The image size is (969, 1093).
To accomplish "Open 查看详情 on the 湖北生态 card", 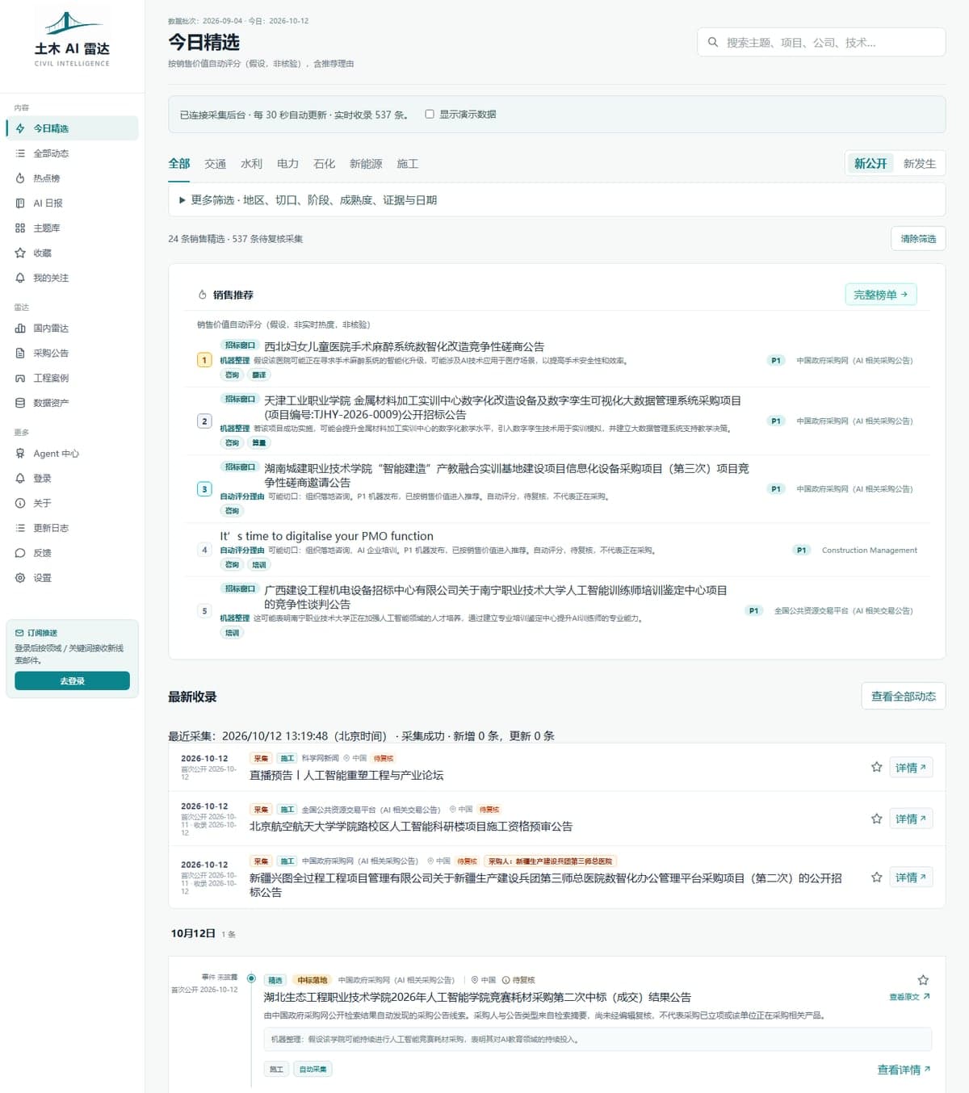I will (904, 1070).
